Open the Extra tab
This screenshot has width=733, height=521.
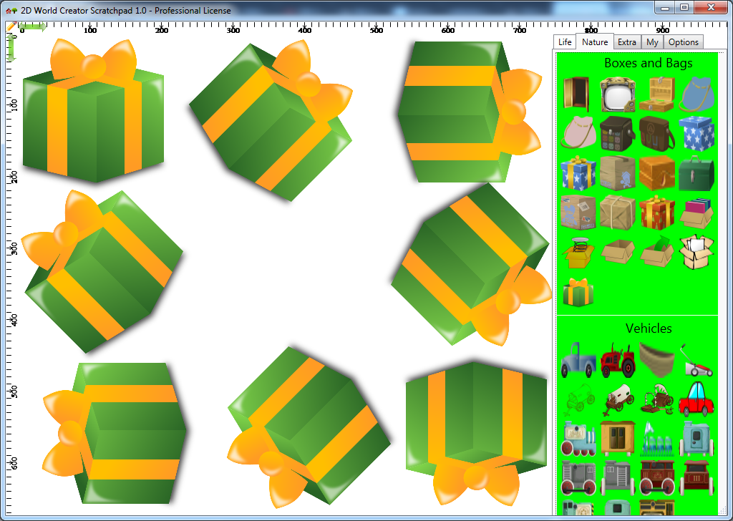627,42
